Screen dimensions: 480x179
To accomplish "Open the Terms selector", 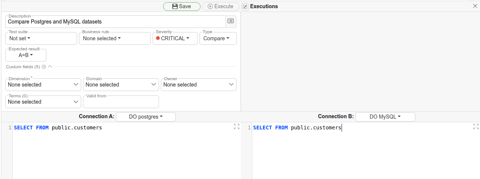I will tap(43, 102).
